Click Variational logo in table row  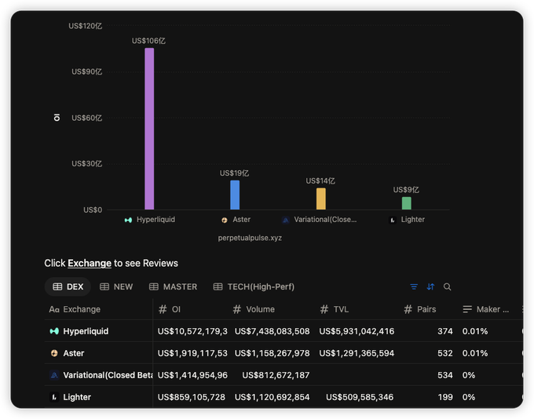click(54, 375)
